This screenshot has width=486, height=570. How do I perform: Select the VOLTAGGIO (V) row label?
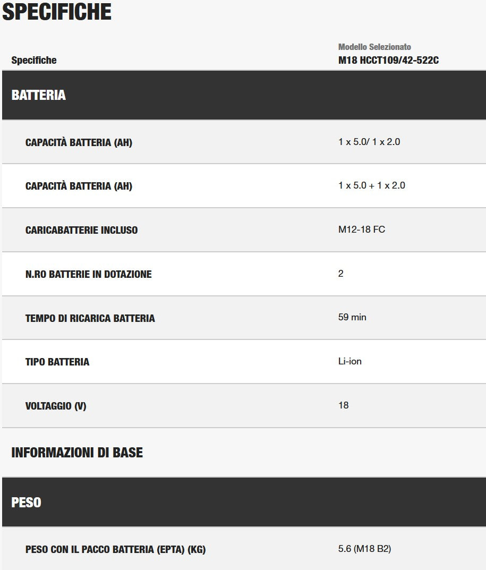pyautogui.click(x=56, y=406)
